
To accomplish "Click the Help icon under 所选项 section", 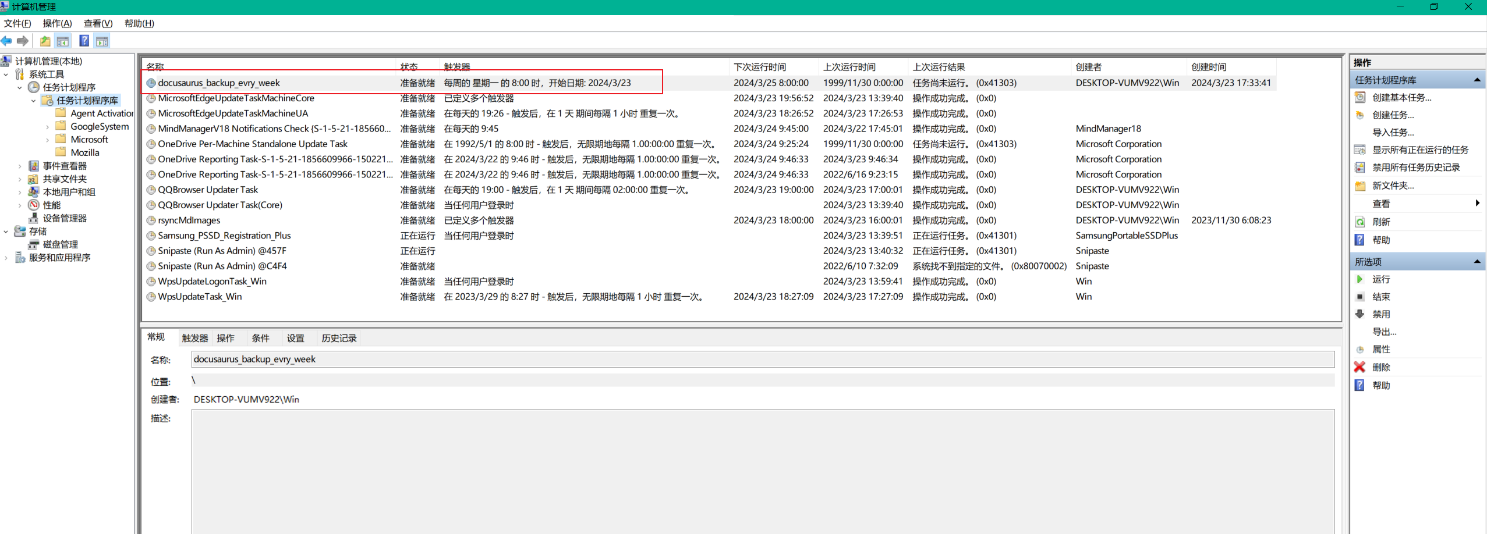I will click(1360, 385).
